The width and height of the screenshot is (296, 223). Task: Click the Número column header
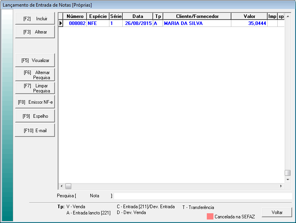tap(75, 16)
